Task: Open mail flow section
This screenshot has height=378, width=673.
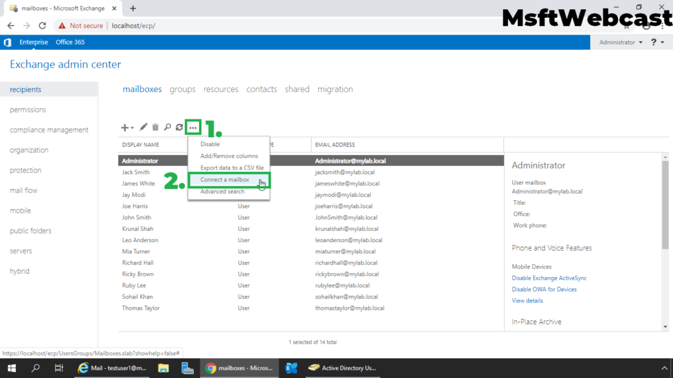Action: tap(24, 190)
